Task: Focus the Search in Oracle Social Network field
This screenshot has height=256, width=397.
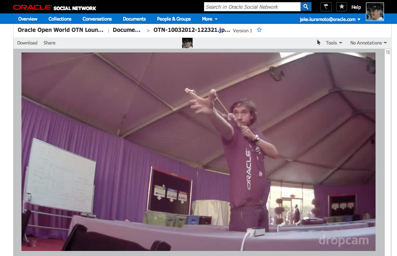Action: point(252,7)
